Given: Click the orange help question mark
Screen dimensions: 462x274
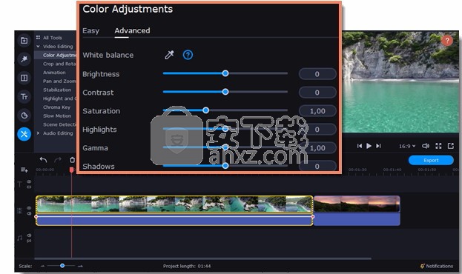Looking at the screenshot, I should (447, 40).
